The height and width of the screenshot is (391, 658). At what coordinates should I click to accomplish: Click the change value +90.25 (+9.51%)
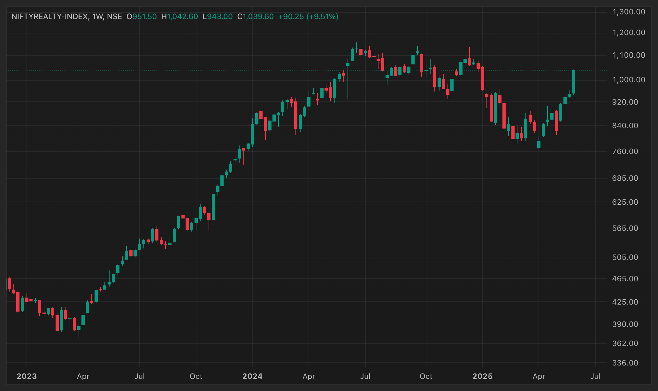click(308, 17)
